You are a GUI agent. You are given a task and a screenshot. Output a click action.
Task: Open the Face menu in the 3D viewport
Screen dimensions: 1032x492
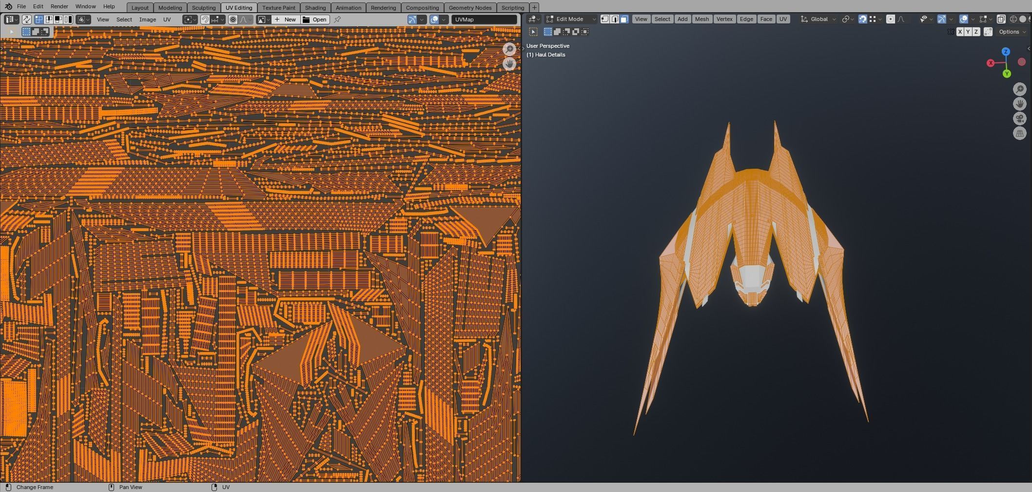coord(766,19)
